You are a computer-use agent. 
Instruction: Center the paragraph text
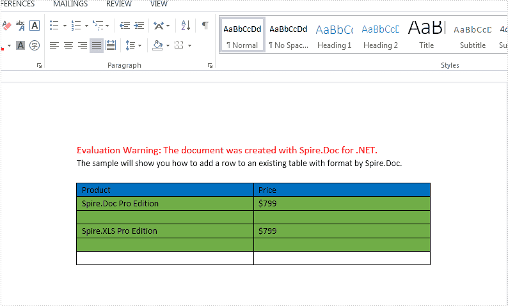click(68, 45)
